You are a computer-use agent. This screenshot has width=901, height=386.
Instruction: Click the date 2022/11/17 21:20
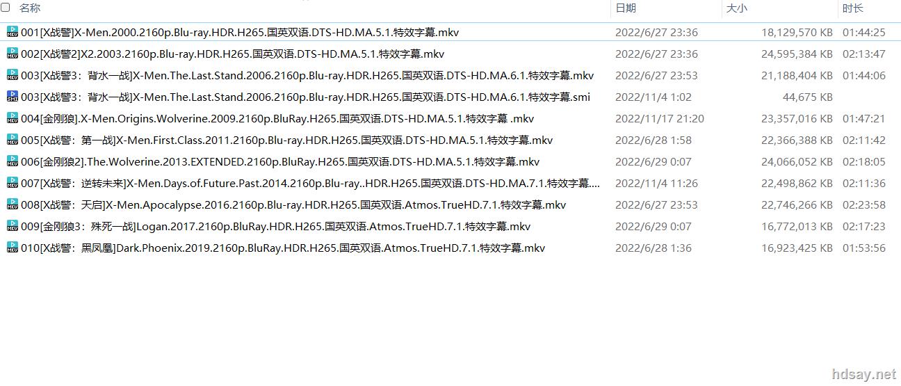click(x=660, y=119)
